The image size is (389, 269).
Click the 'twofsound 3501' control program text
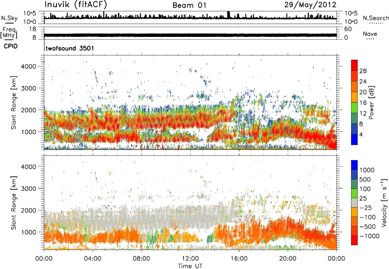point(70,48)
